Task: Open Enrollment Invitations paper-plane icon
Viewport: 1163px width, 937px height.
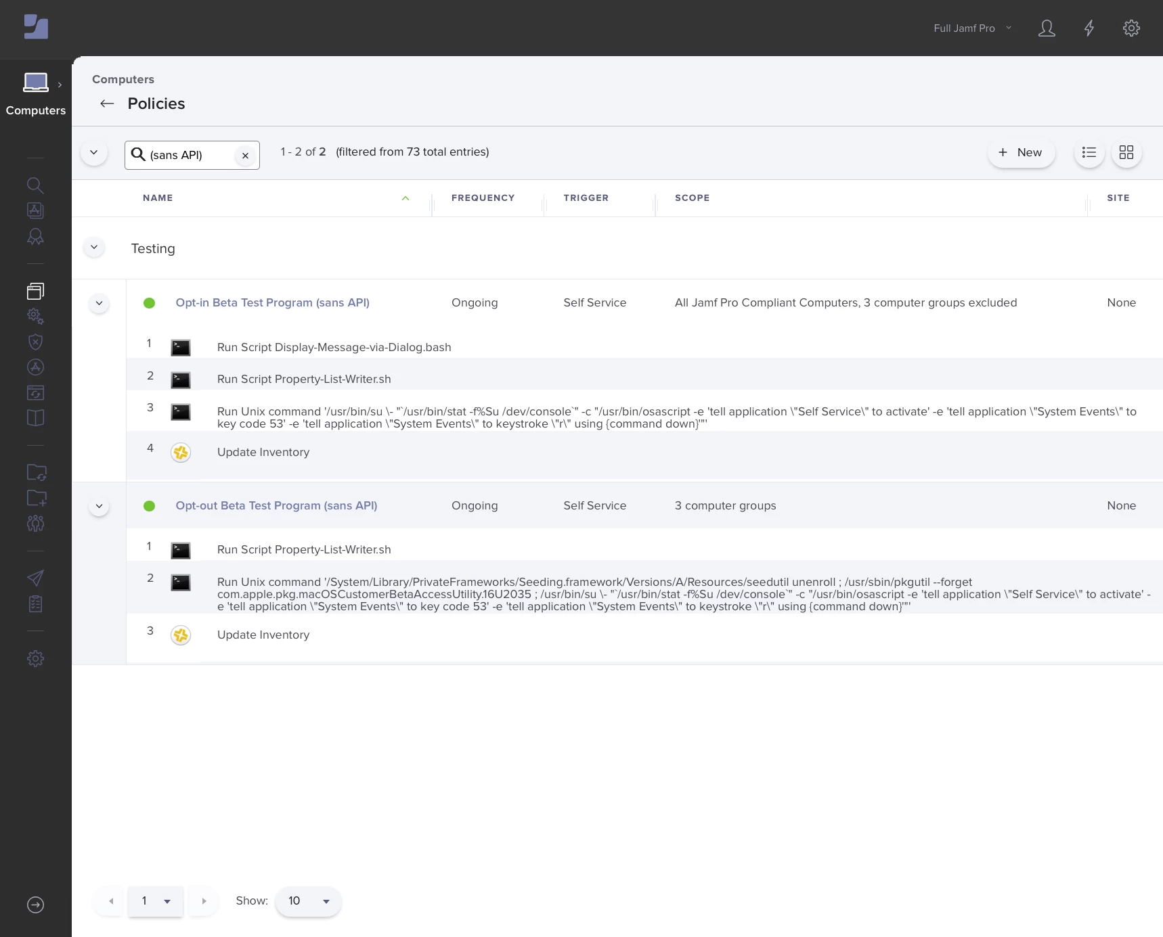Action: [x=35, y=578]
